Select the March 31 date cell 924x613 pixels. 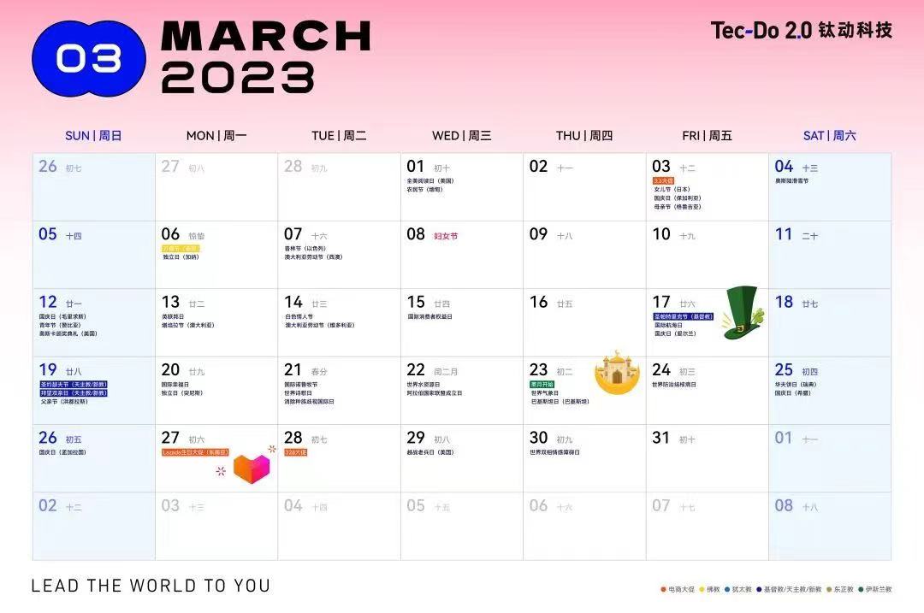point(708,458)
